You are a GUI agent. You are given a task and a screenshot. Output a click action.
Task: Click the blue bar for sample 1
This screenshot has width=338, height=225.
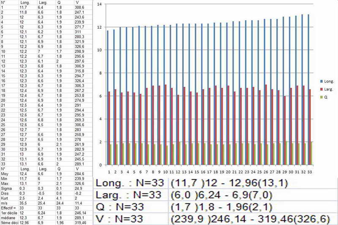tap(108, 97)
